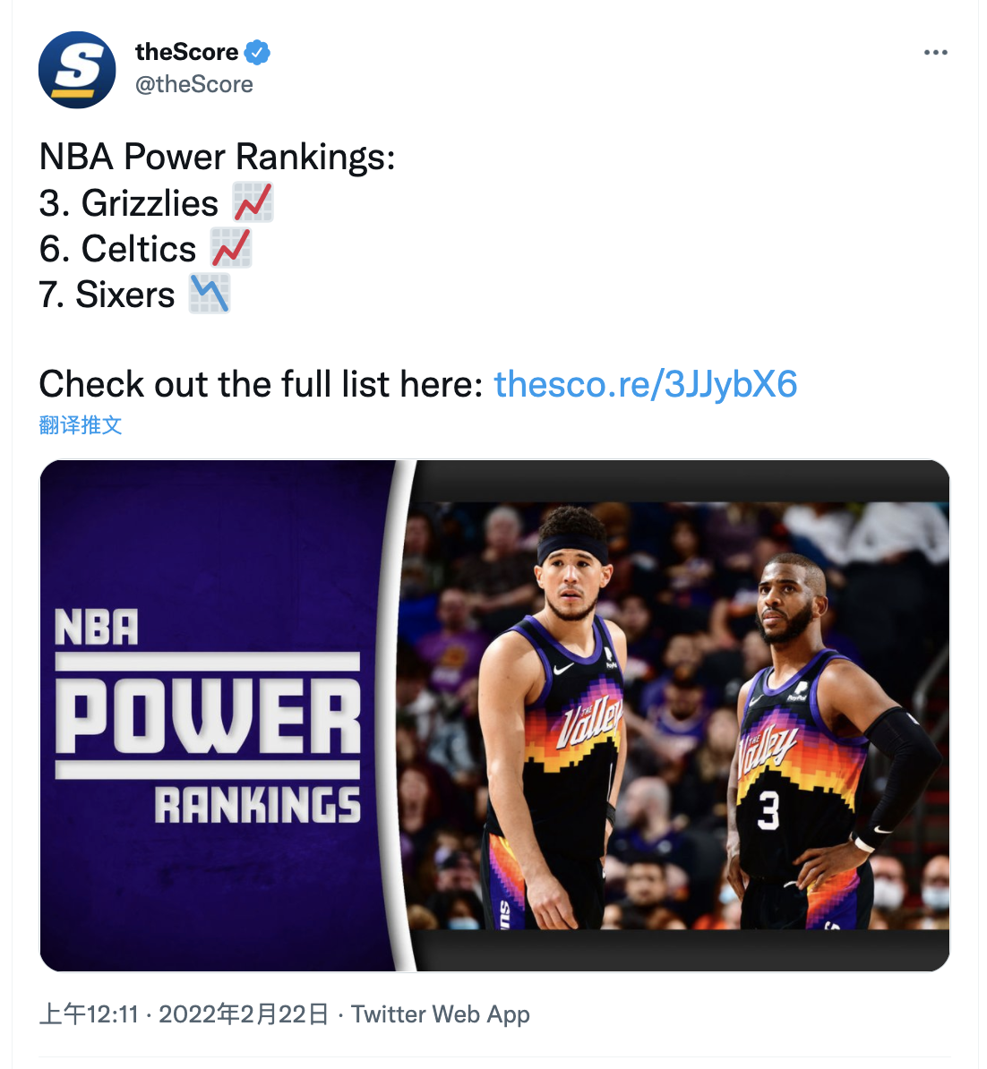Open theScore display name link
Screen dimensions: 987x1069
coord(187,52)
